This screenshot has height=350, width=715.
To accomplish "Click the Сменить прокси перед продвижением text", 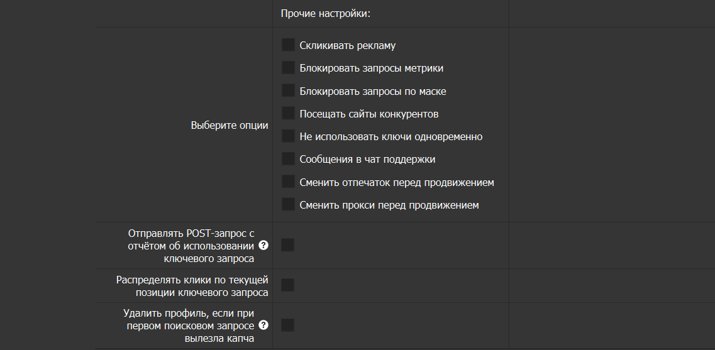I will coord(389,205).
